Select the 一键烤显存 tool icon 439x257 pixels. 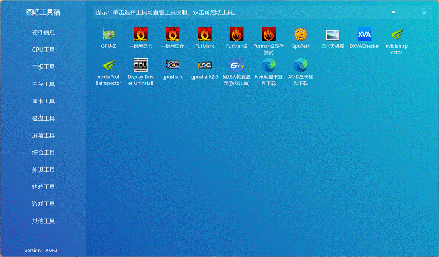point(173,35)
